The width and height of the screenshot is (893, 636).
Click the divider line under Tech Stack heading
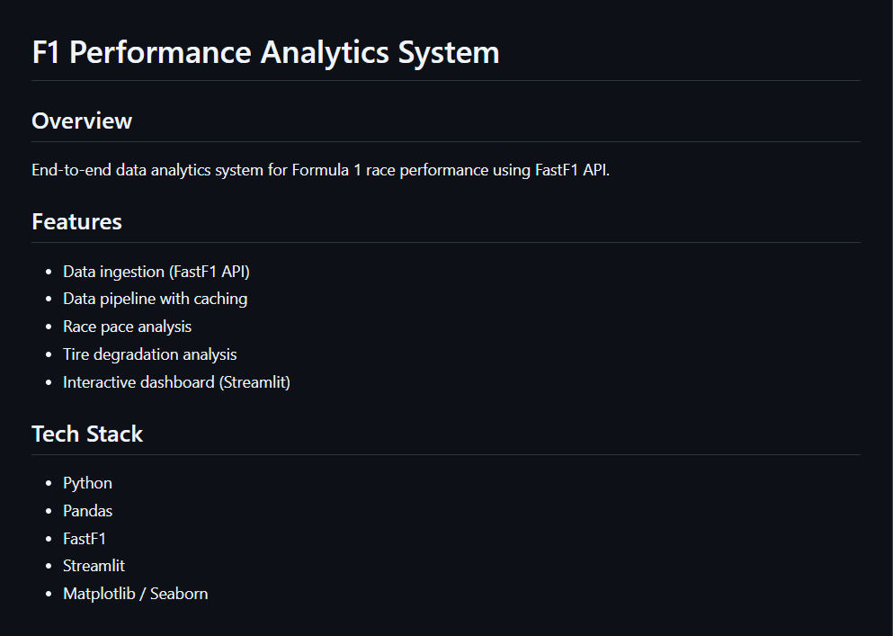[x=446, y=455]
